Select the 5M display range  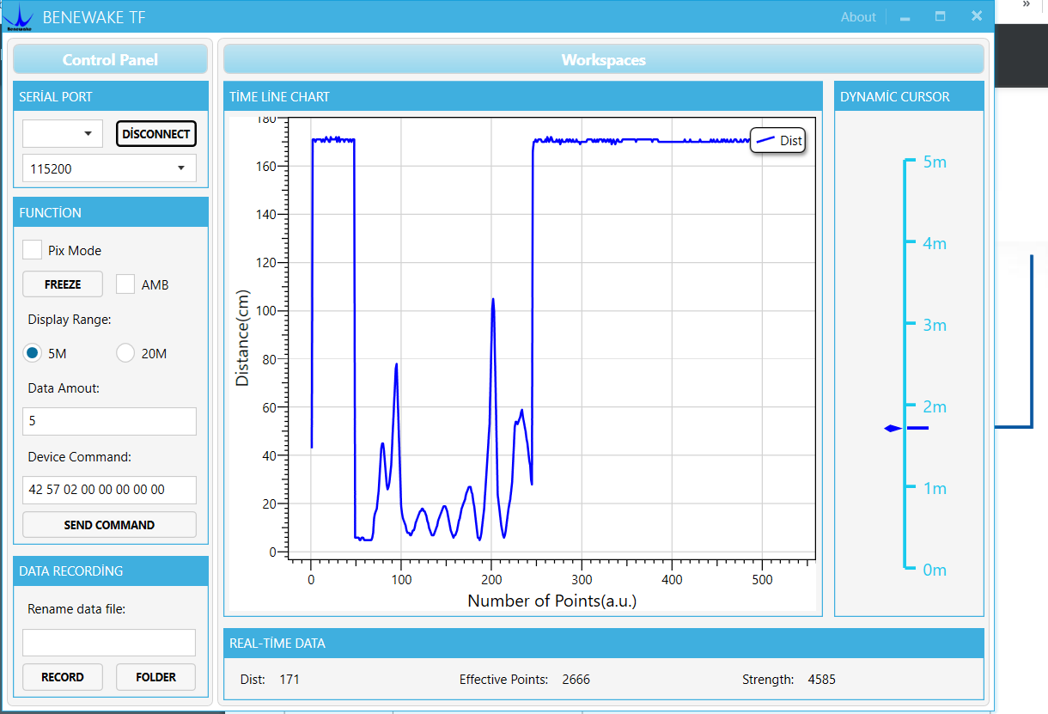point(33,353)
